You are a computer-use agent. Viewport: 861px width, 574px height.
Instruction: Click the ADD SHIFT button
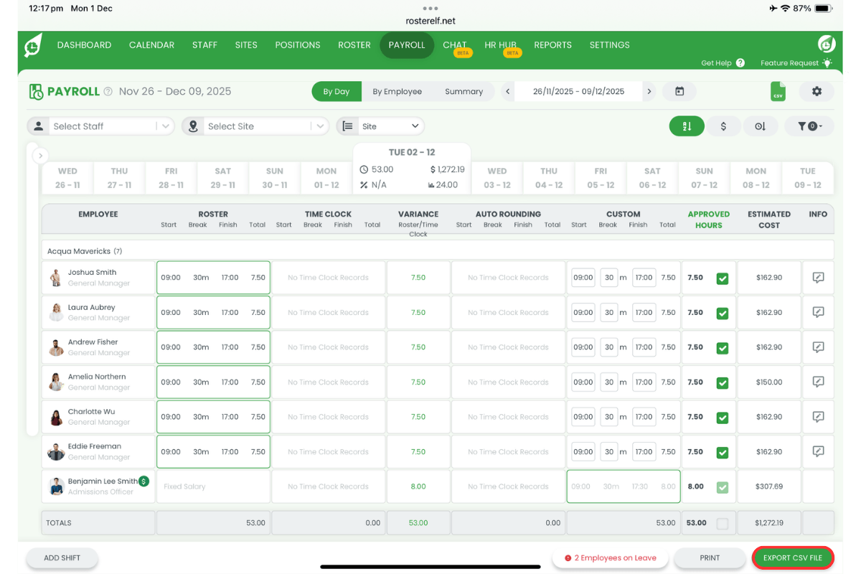click(x=62, y=557)
